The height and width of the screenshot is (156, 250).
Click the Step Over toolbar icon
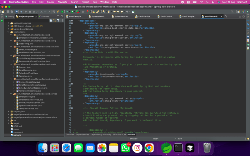click(45, 12)
